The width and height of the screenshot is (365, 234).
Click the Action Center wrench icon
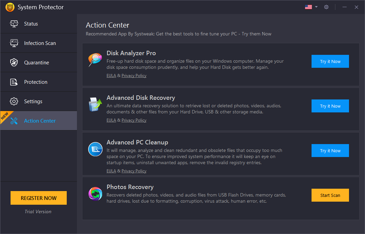14,121
